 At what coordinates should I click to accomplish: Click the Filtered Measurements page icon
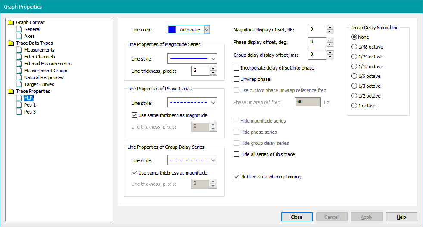(x=19, y=64)
